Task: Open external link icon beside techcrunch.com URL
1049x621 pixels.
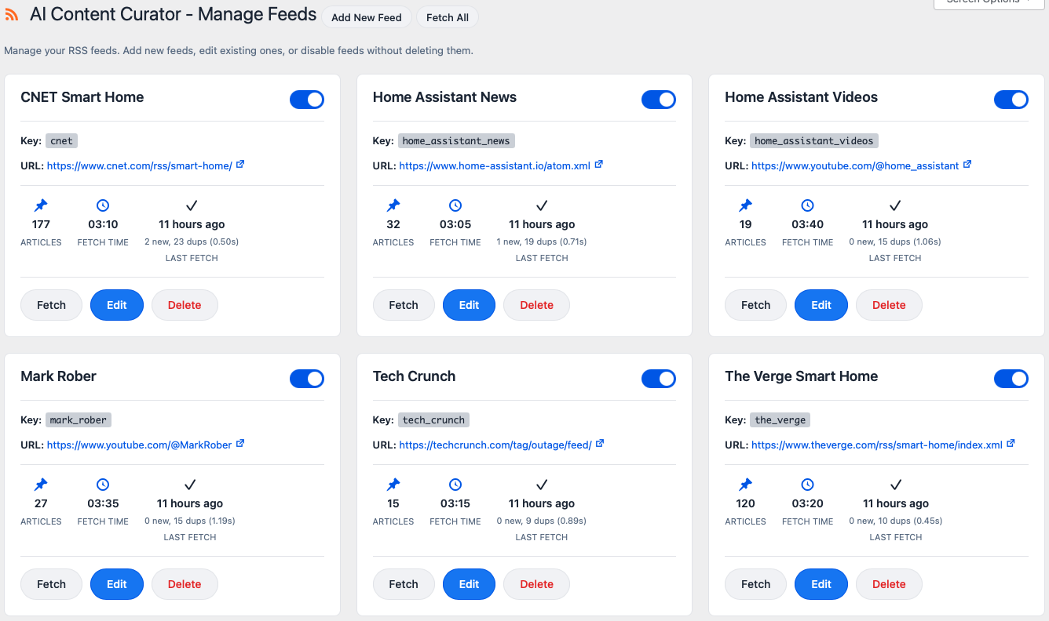Action: [600, 444]
